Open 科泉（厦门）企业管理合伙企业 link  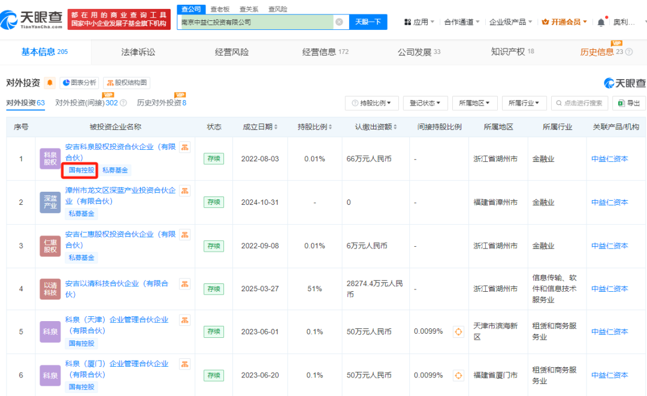tap(117, 369)
